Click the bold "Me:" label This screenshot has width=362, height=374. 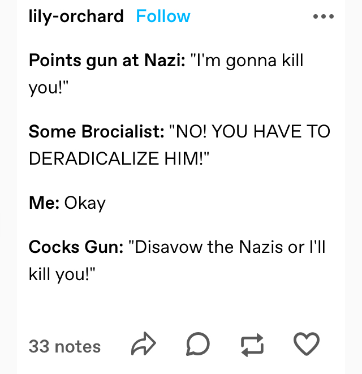(44, 203)
